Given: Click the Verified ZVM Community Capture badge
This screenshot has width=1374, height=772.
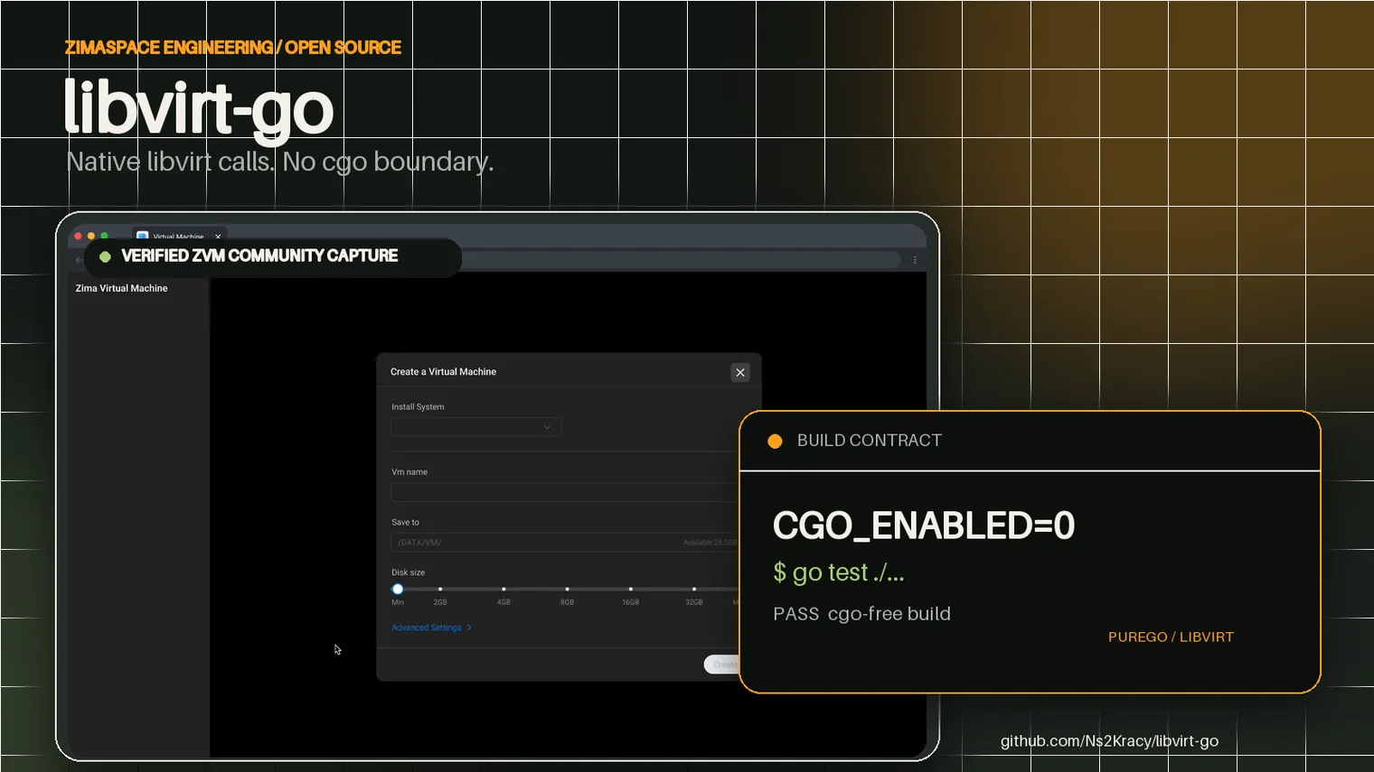Looking at the screenshot, I should [273, 256].
